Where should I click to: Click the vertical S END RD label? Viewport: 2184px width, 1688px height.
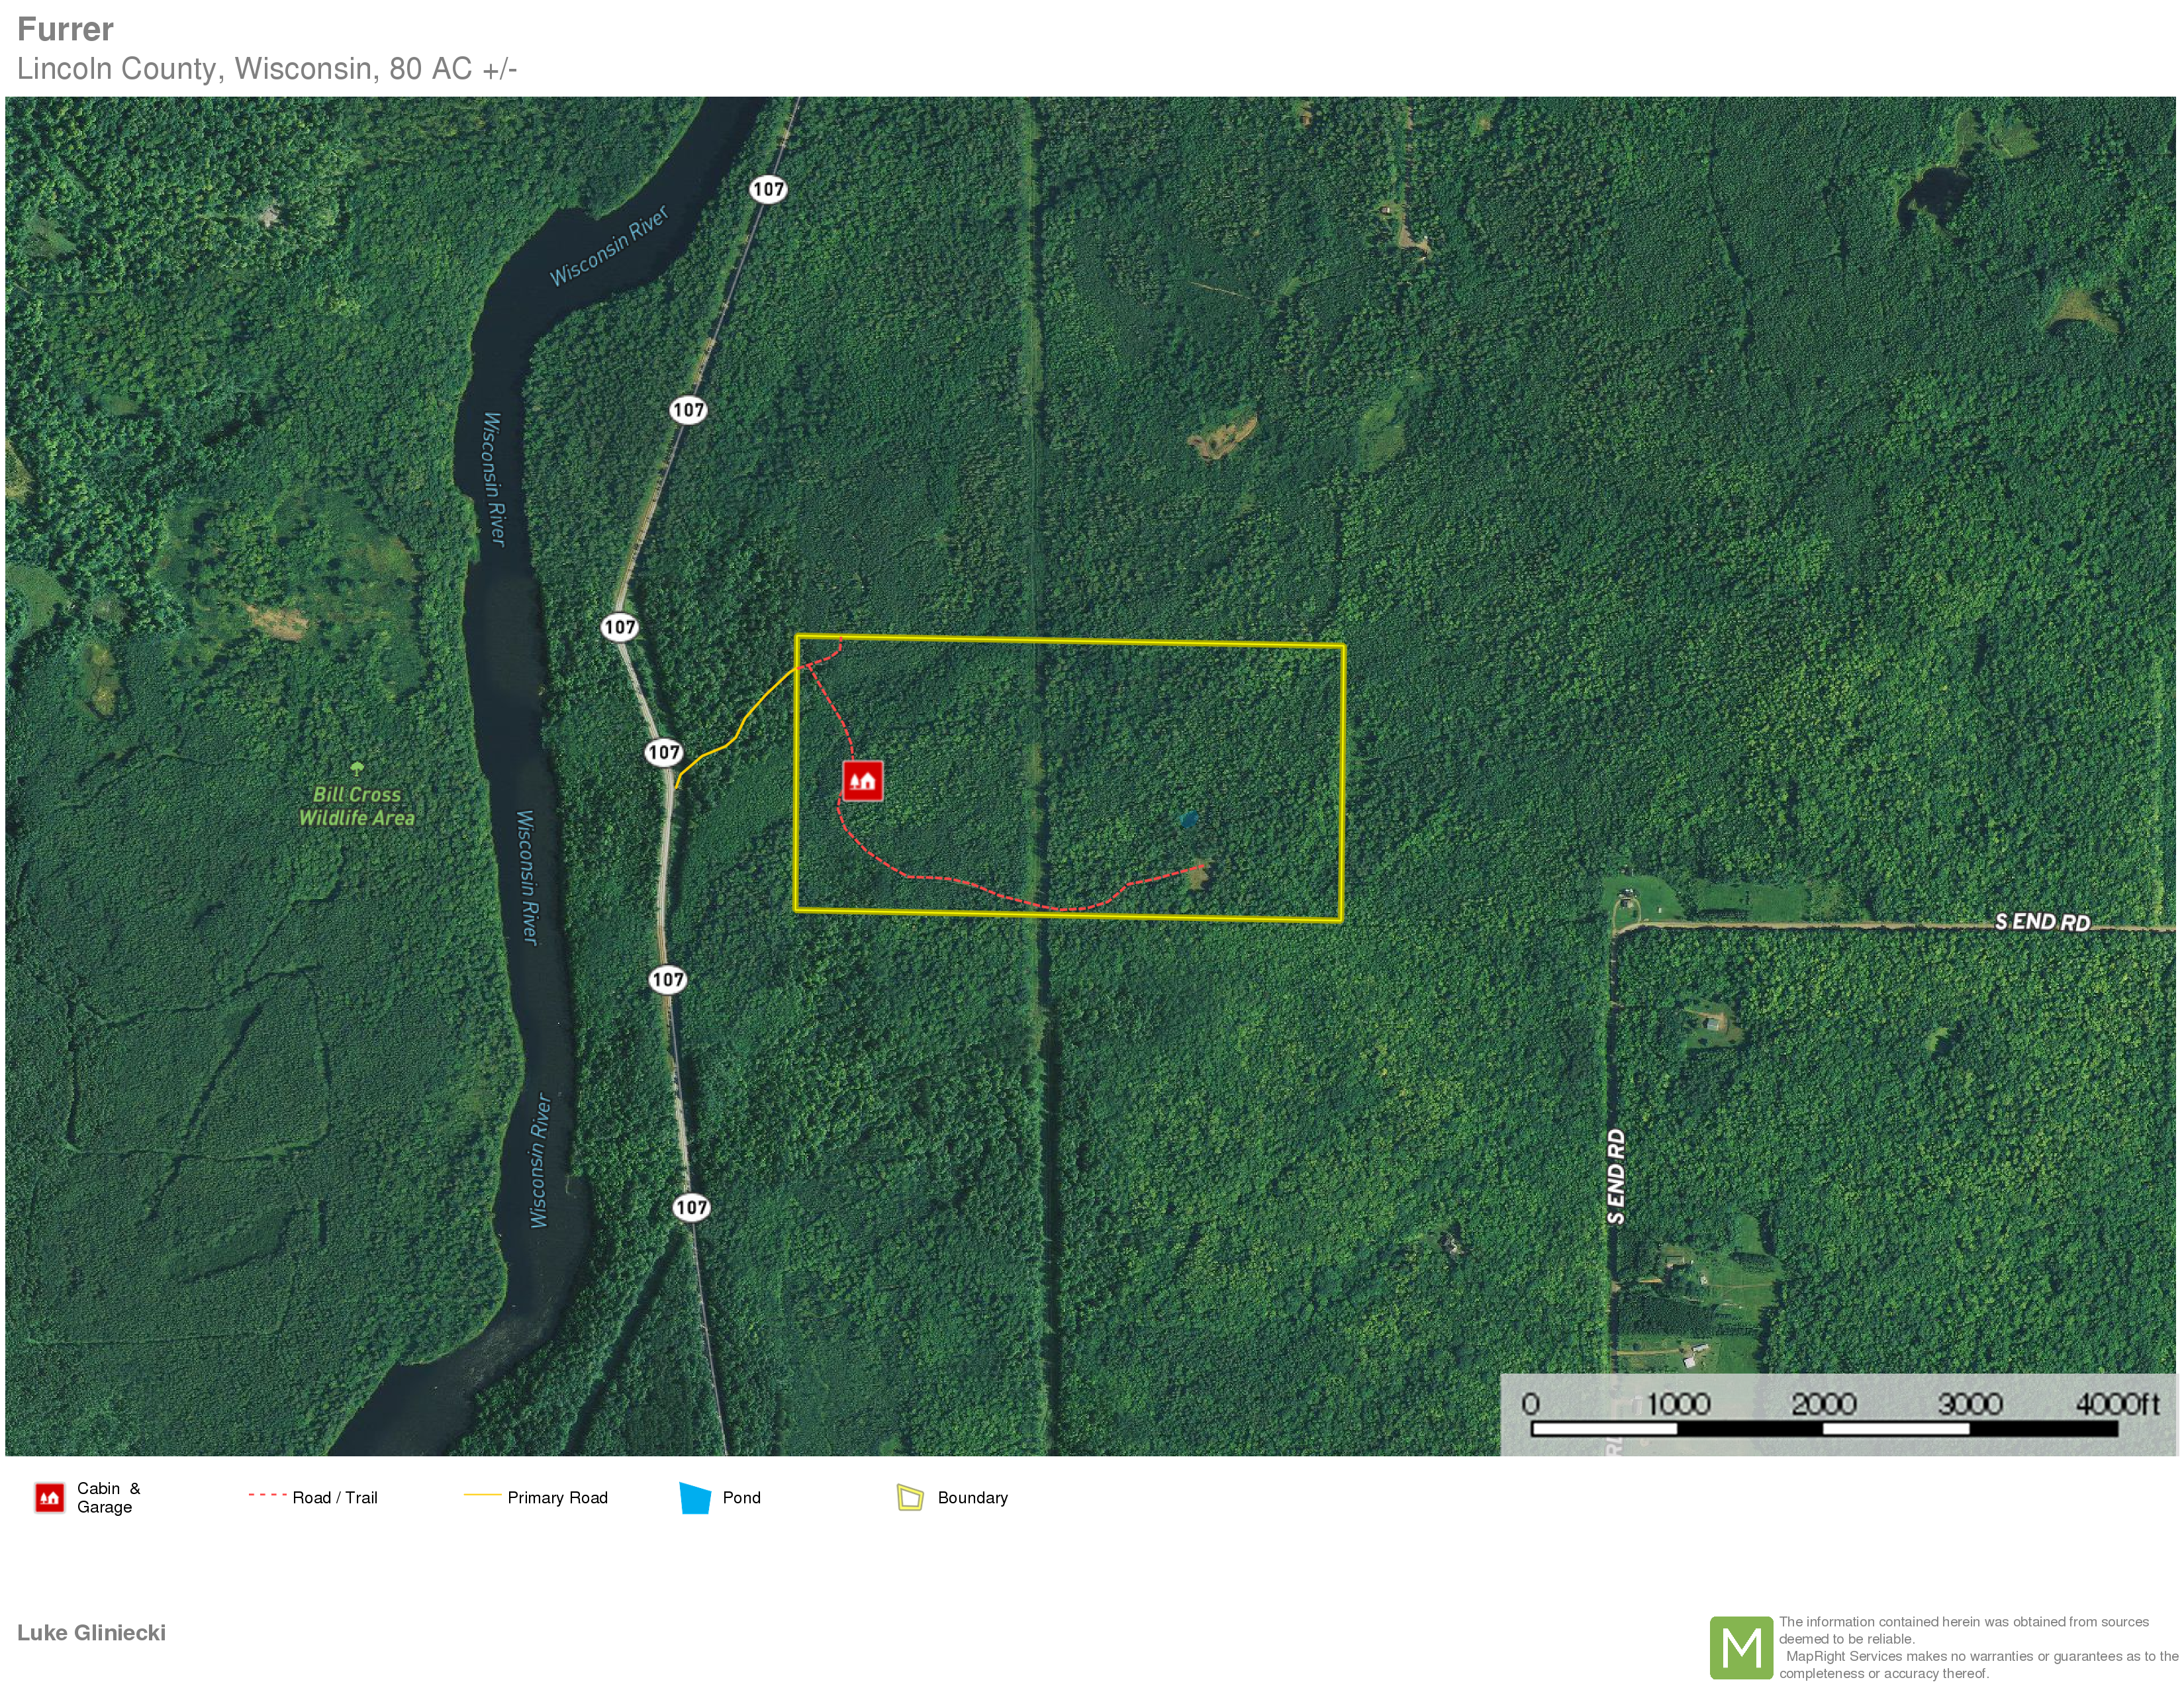[1616, 1176]
